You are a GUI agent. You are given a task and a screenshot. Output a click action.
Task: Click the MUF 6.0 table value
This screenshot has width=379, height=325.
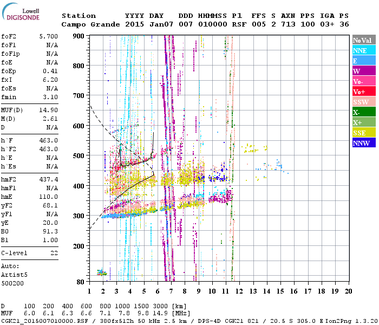click(x=29, y=314)
